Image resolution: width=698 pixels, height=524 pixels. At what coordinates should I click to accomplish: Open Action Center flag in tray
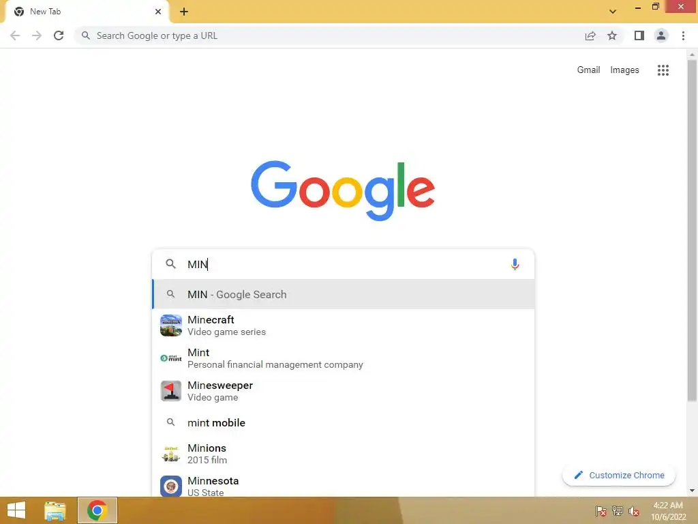pyautogui.click(x=601, y=511)
